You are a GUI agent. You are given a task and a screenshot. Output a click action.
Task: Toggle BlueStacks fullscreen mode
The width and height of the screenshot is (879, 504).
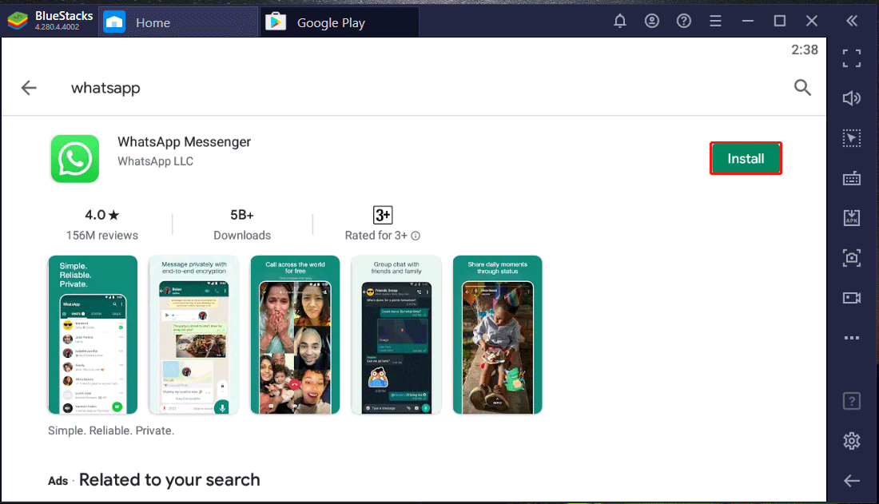[852, 58]
